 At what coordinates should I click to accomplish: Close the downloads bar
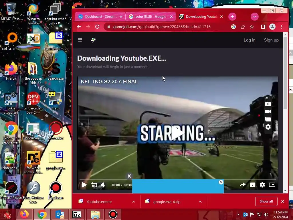click(283, 201)
